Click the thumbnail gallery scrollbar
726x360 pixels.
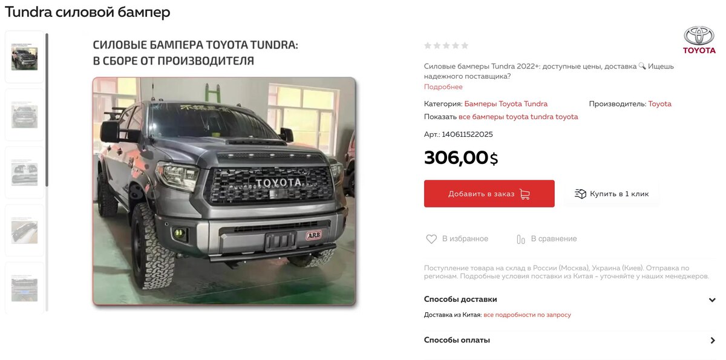47,110
